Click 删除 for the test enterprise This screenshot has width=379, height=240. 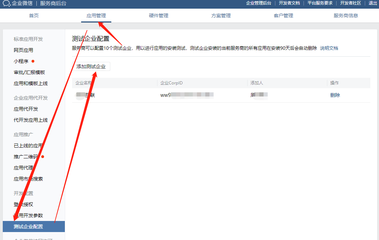point(335,95)
